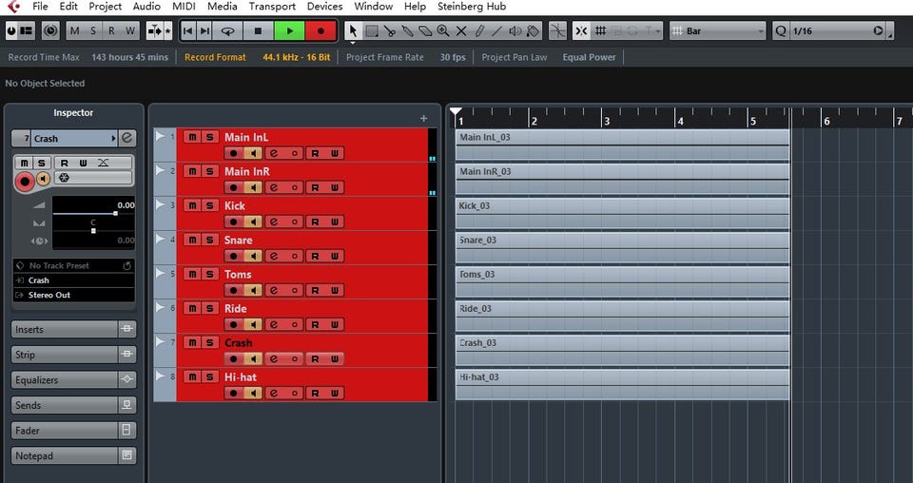Open the Bar grid type dropdown
Viewport: 913px width, 483px height.
(x=717, y=30)
